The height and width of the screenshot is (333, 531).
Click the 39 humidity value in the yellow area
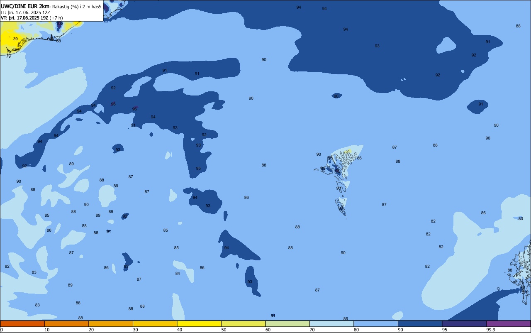coord(15,39)
